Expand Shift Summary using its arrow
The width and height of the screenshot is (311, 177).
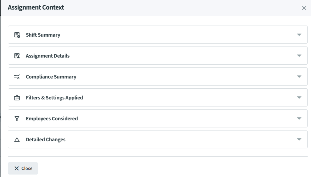299,35
